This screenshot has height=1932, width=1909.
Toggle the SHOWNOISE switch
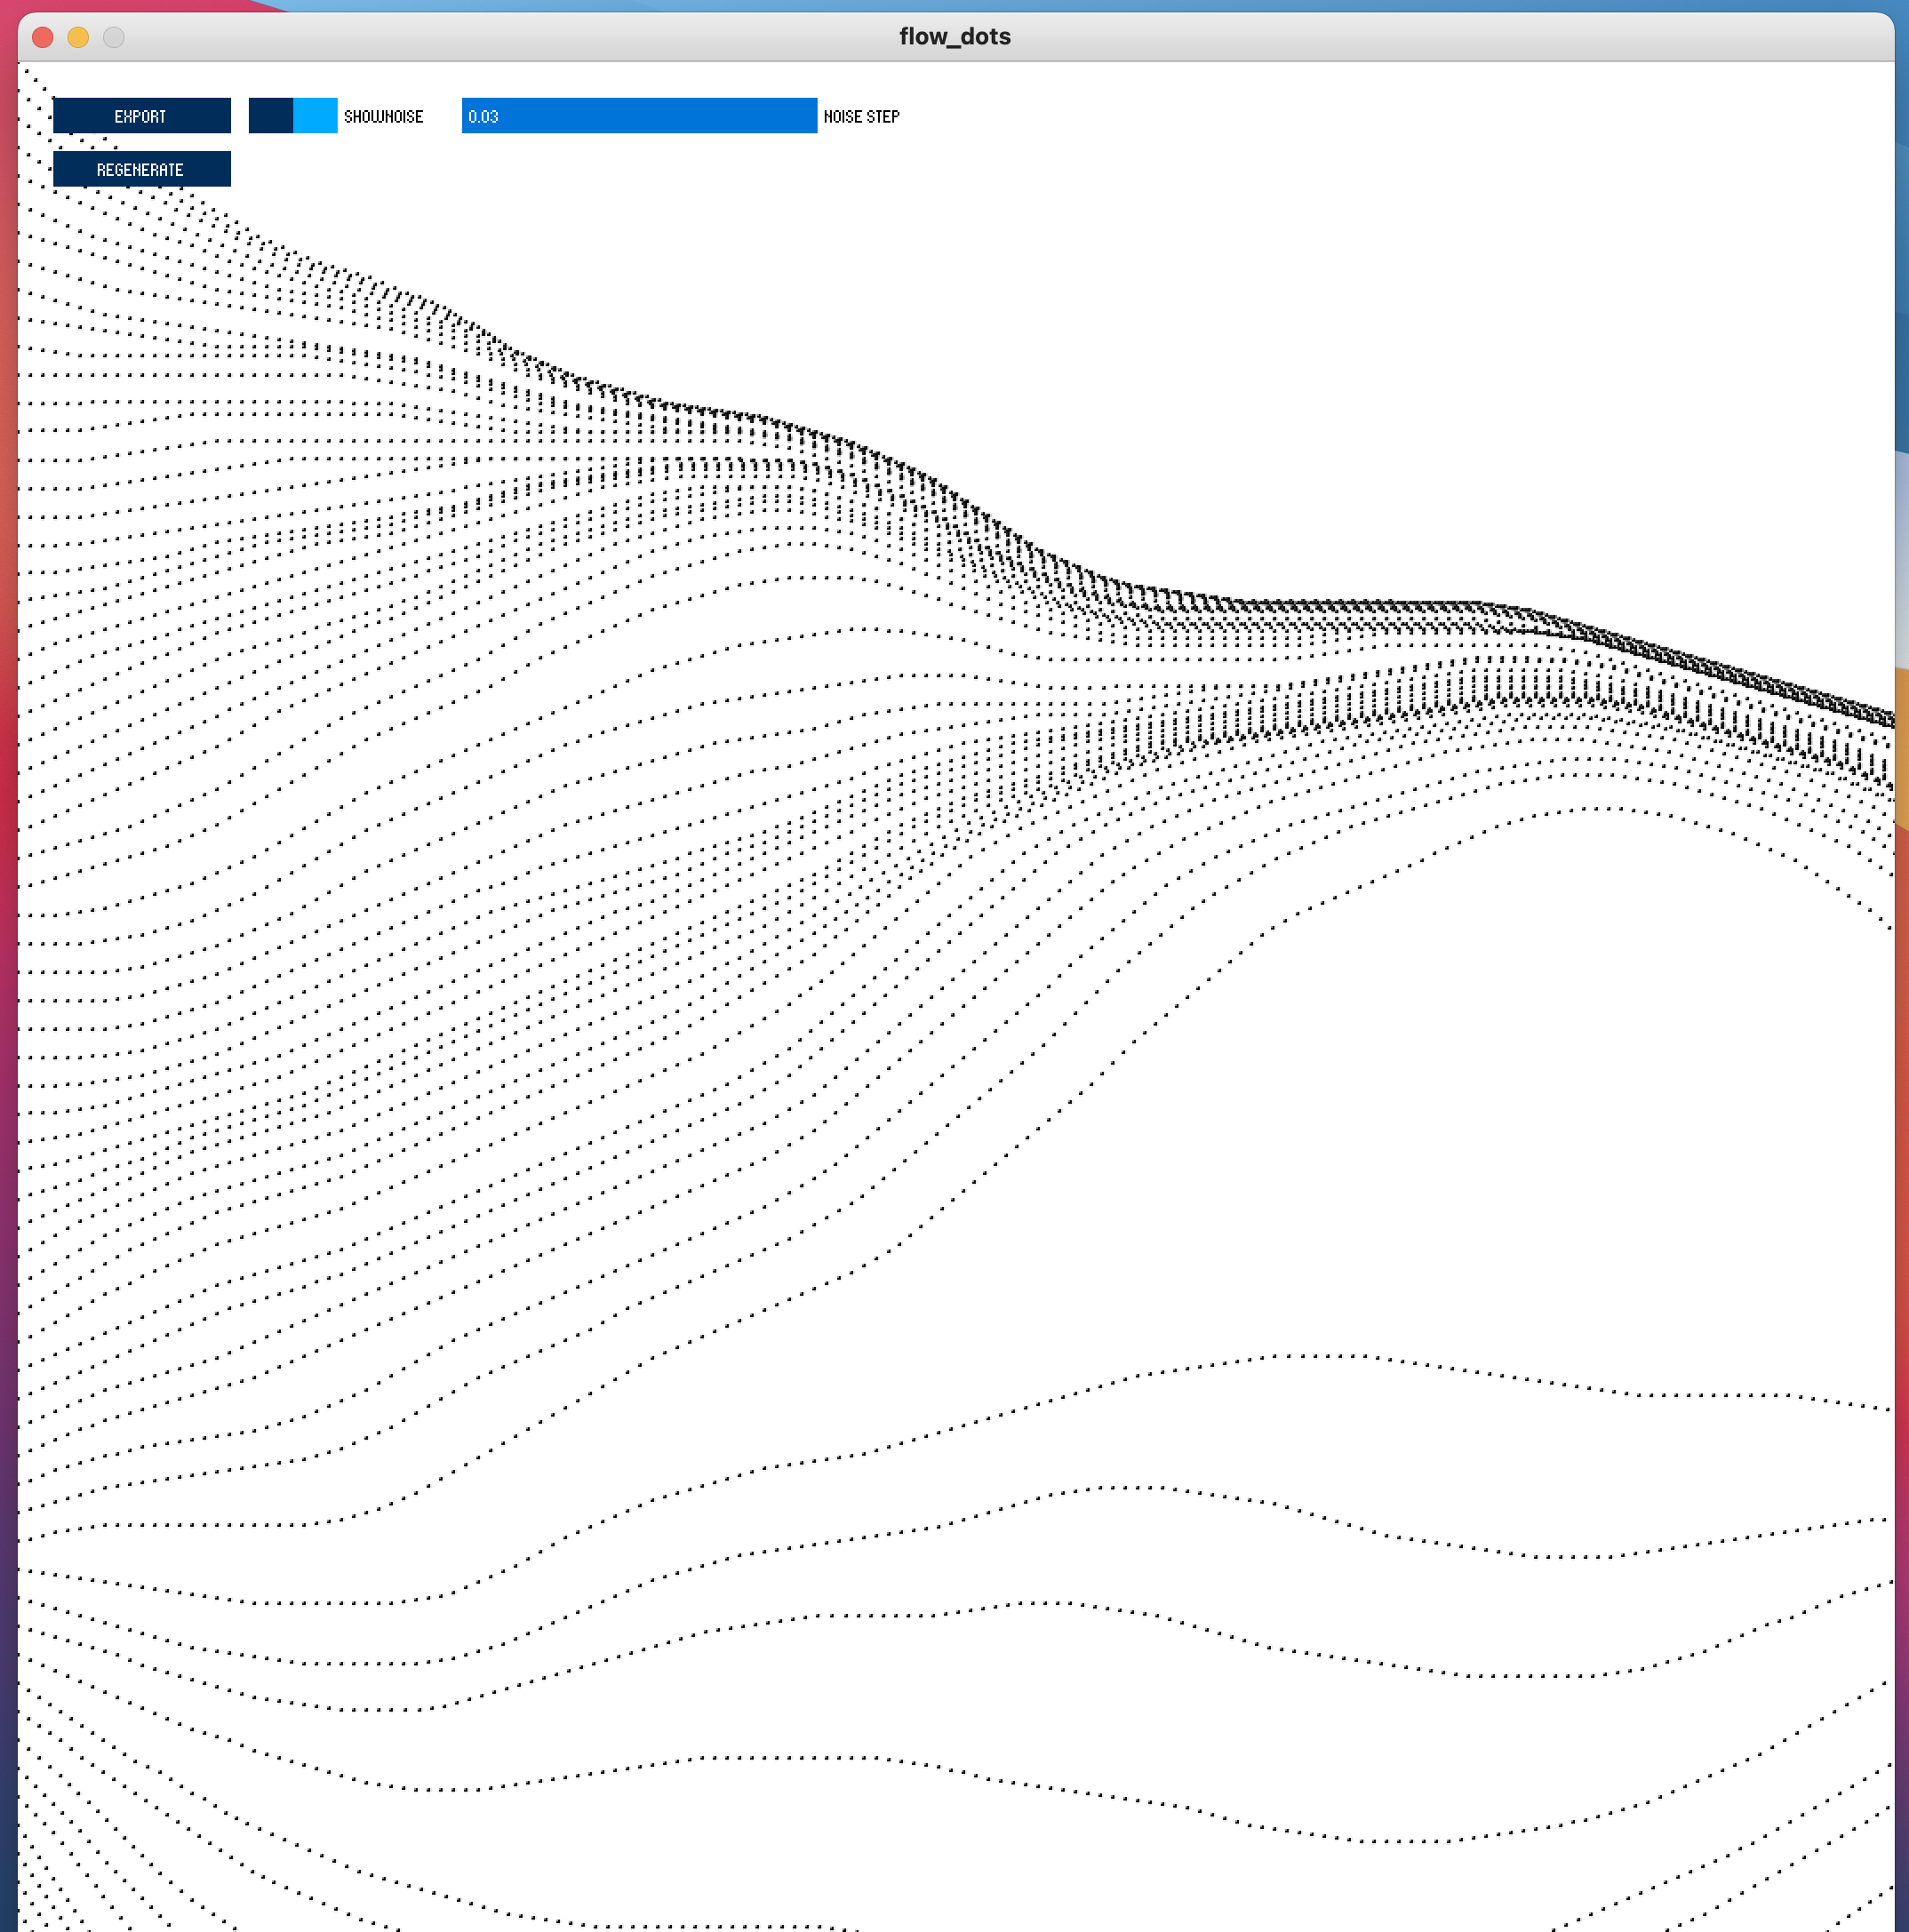293,116
